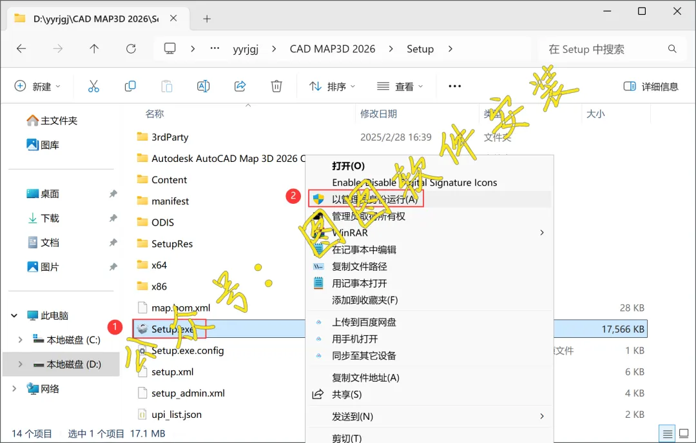This screenshot has width=696, height=443.
Task: Expand Local Disk (C:) node
Action: pyautogui.click(x=20, y=340)
